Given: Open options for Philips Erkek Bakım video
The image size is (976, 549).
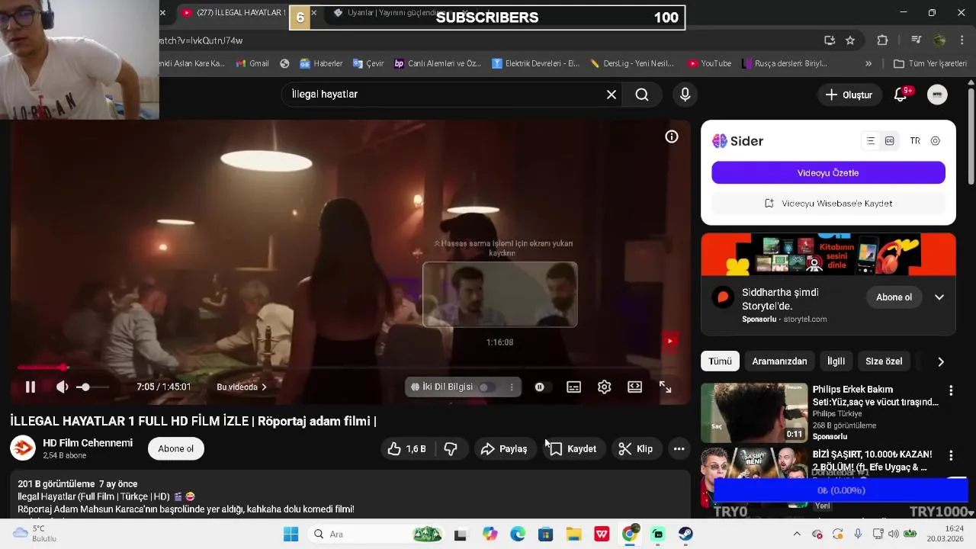Looking at the screenshot, I should [x=951, y=390].
